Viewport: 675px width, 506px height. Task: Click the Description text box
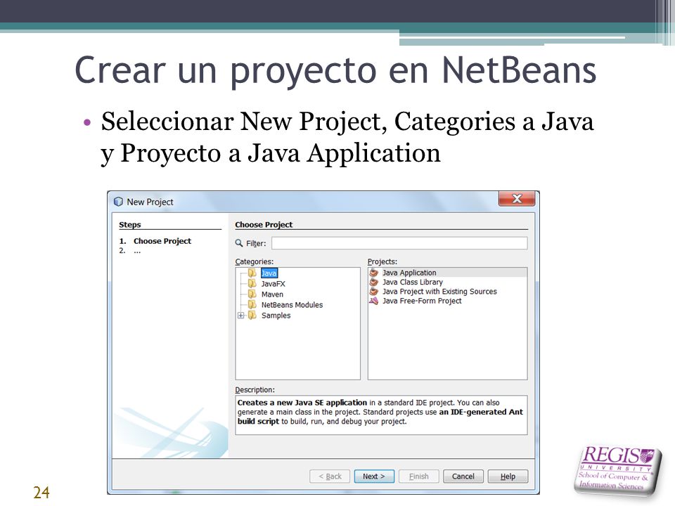pyautogui.click(x=381, y=415)
